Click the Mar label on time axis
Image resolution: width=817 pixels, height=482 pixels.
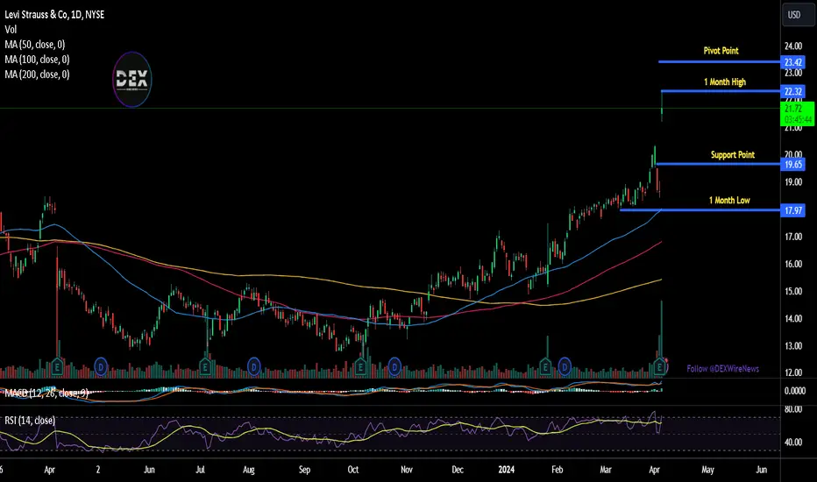click(x=606, y=470)
